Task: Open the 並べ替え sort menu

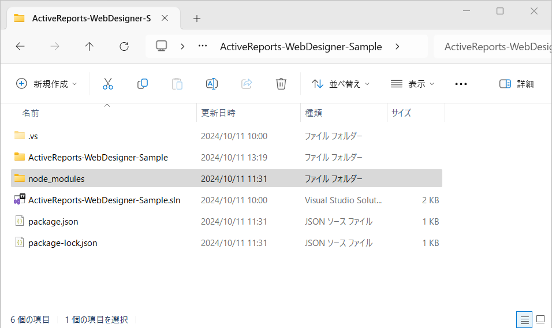Action: click(x=341, y=84)
